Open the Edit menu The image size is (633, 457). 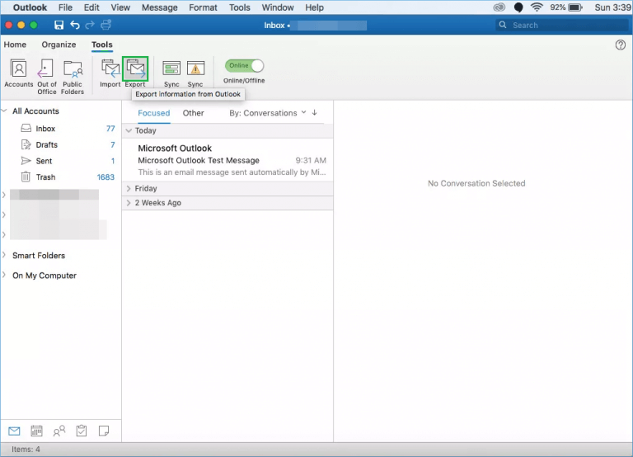(x=91, y=7)
